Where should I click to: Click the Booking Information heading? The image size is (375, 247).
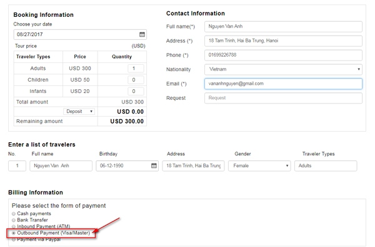pyautogui.click(x=43, y=15)
